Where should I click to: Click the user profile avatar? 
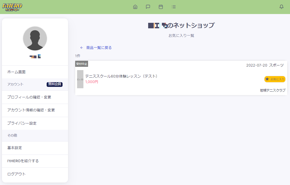(35, 38)
